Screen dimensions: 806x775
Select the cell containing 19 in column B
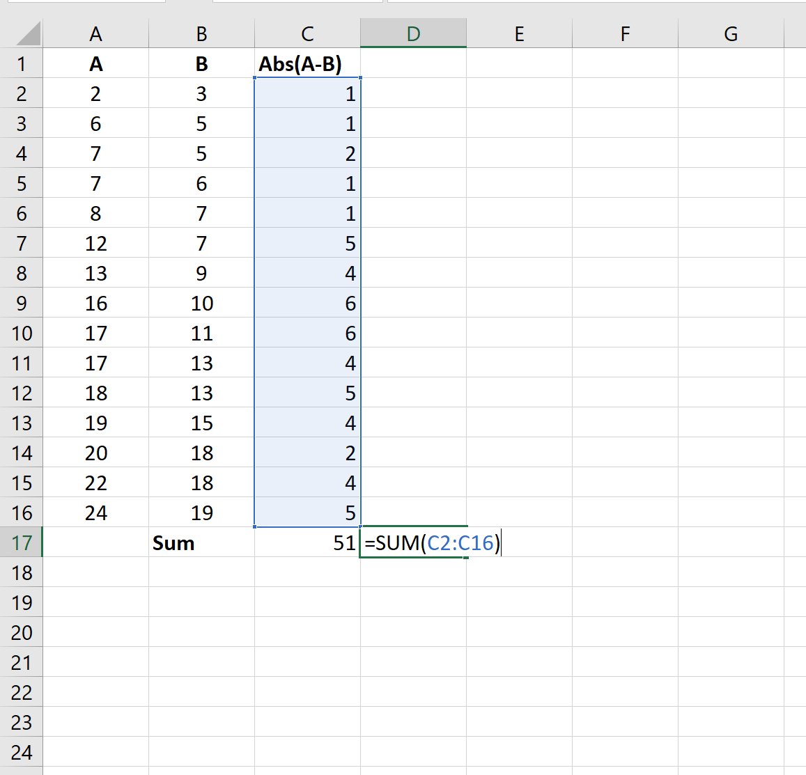(201, 512)
